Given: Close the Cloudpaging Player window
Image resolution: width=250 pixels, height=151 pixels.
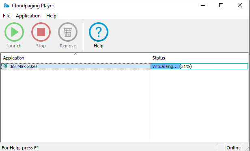Looking at the screenshot, I should (x=240, y=6).
